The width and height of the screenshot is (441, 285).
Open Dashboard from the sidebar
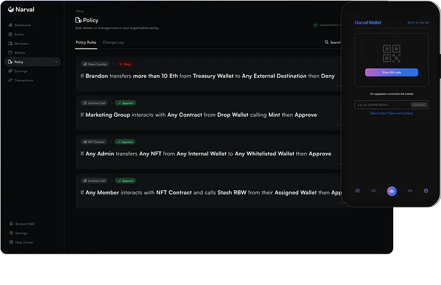pyautogui.click(x=20, y=25)
